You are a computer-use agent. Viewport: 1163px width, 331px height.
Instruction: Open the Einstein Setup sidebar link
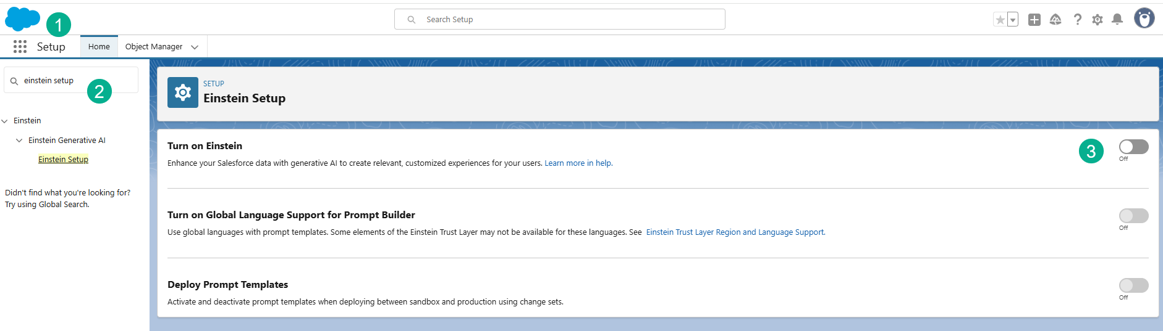tap(63, 160)
